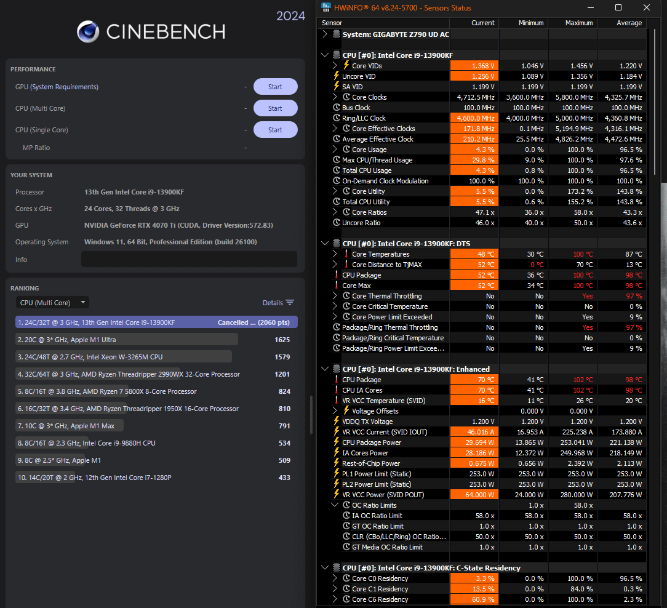Click the clock icon beside Bus Clock
667x608 pixels.
tap(337, 108)
